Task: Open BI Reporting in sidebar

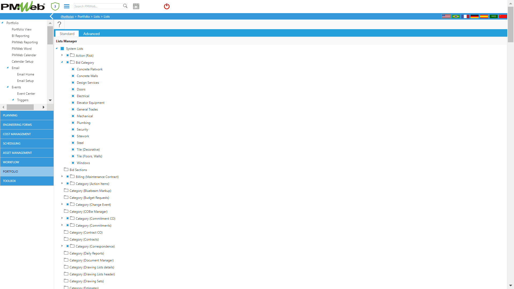Action: click(21, 36)
